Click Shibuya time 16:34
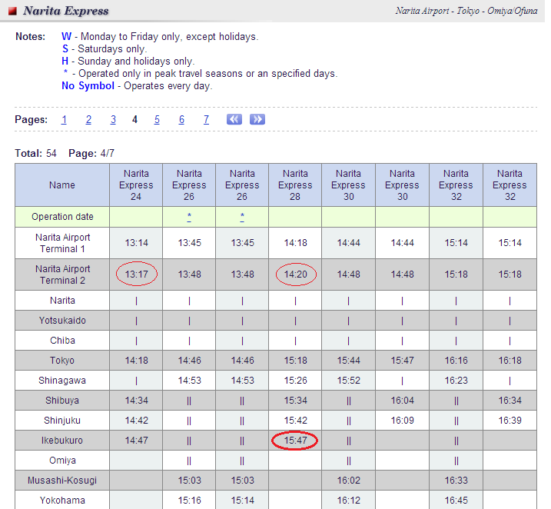This screenshot has width=551, height=509. click(510, 401)
